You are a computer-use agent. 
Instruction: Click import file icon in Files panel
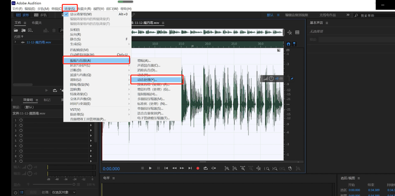tap(23, 30)
